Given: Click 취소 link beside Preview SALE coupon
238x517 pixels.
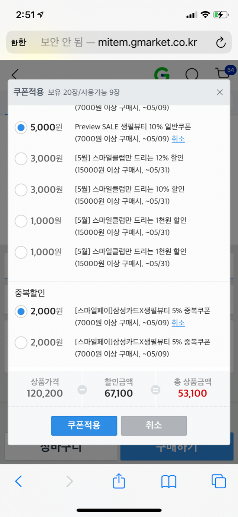Looking at the screenshot, I should pos(178,139).
